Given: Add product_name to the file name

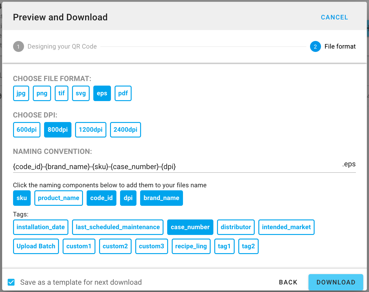Looking at the screenshot, I should coord(59,198).
